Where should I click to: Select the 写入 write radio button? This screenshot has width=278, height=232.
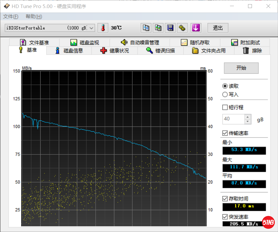225,95
